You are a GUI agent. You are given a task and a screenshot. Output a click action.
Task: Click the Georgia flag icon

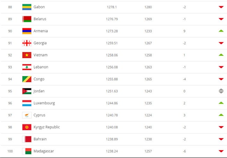(27, 43)
